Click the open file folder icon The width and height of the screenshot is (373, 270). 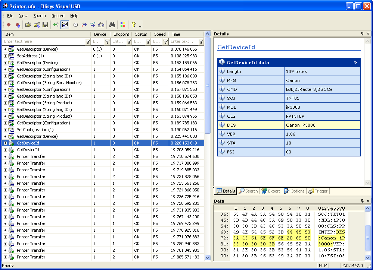28,25
